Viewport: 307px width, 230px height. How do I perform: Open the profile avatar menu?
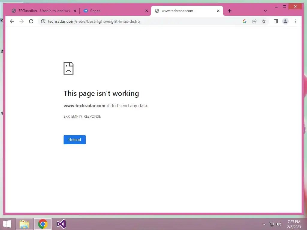[x=285, y=21]
